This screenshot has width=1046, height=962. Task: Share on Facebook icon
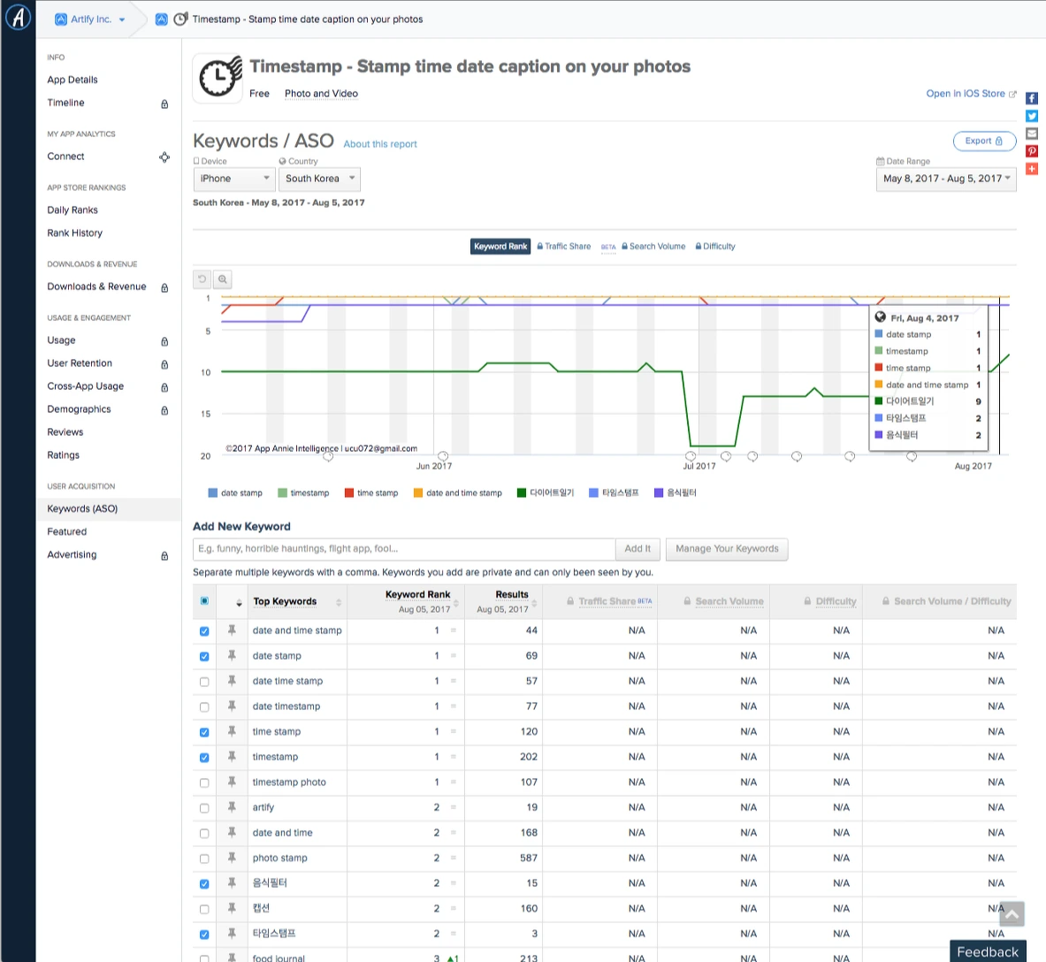1031,98
